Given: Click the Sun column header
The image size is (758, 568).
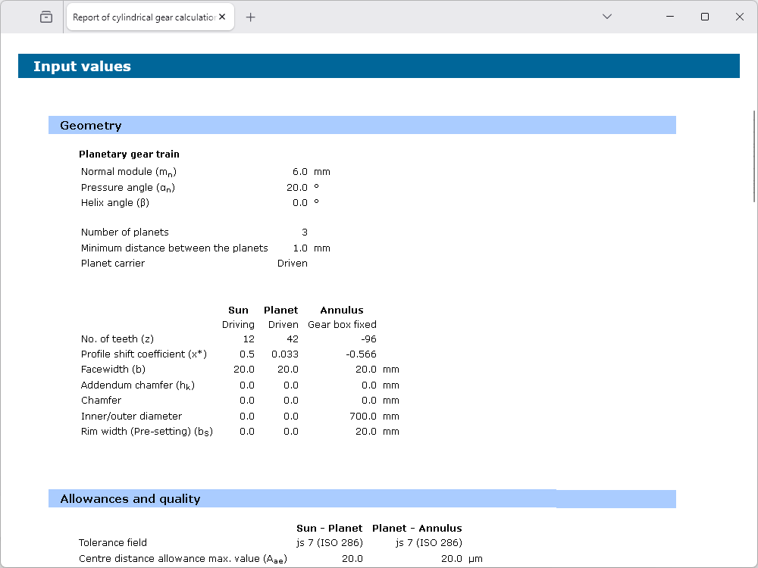Looking at the screenshot, I should point(238,310).
